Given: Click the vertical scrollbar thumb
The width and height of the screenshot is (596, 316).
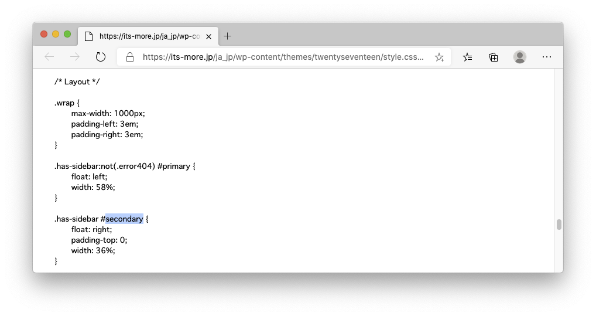Looking at the screenshot, I should pos(559,224).
